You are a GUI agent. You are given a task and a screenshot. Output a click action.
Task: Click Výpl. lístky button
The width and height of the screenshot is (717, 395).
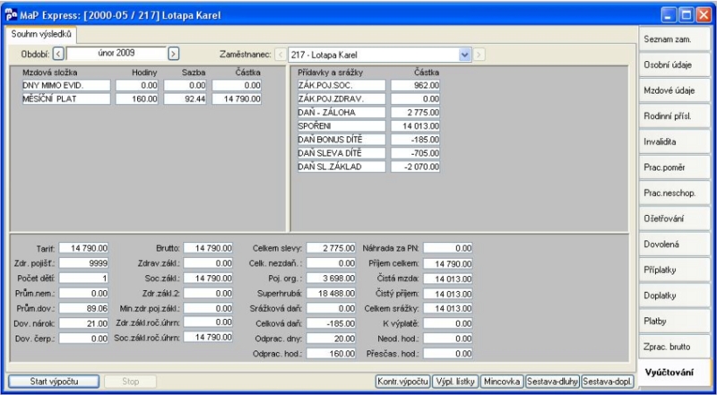click(455, 381)
